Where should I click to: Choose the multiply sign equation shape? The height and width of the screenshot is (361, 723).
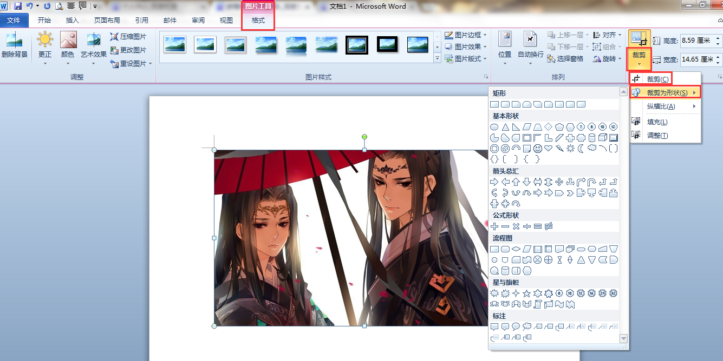(516, 226)
